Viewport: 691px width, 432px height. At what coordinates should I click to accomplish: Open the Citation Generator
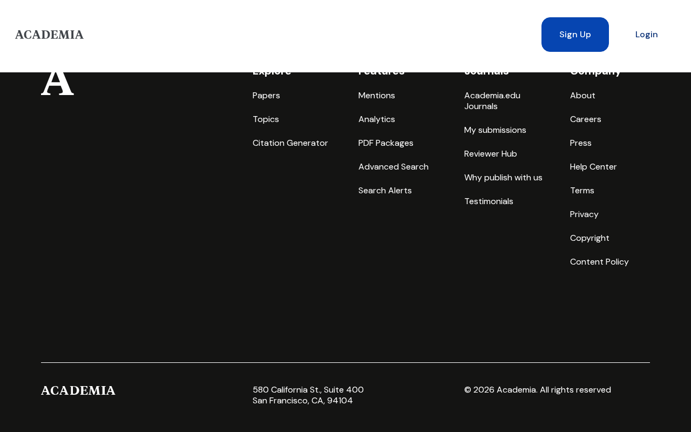(290, 143)
